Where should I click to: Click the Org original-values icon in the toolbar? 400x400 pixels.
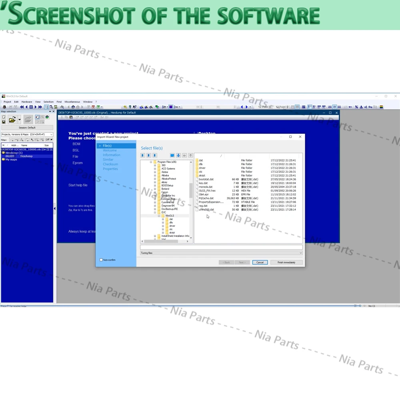370,107
